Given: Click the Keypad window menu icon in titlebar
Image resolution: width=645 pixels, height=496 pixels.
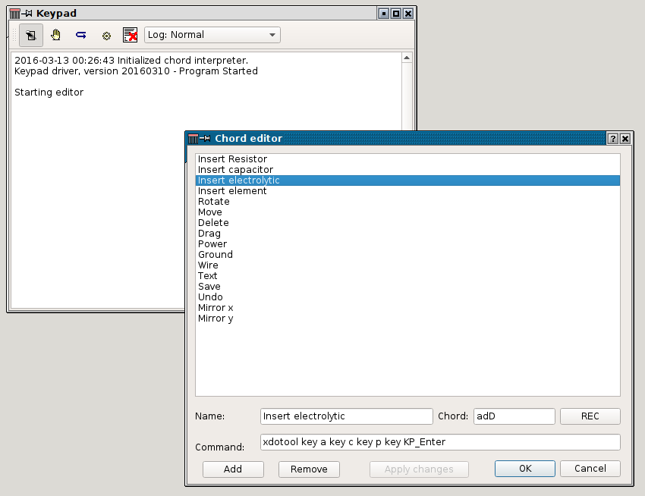Looking at the screenshot, I should coord(14,14).
